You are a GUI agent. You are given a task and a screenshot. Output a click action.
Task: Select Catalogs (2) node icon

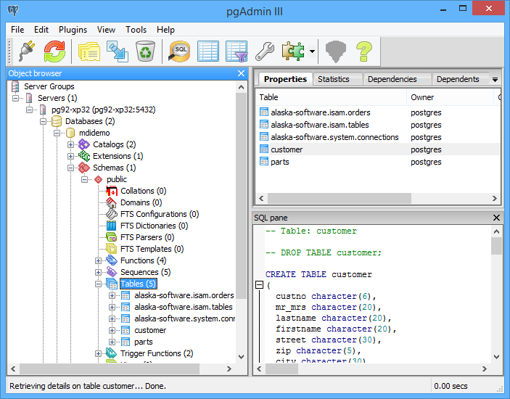coord(84,144)
